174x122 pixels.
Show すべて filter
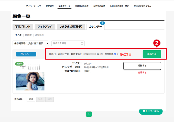[x=18, y=35]
